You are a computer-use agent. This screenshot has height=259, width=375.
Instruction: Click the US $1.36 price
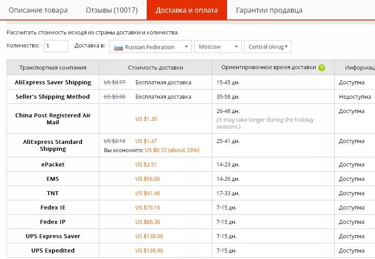(x=146, y=119)
